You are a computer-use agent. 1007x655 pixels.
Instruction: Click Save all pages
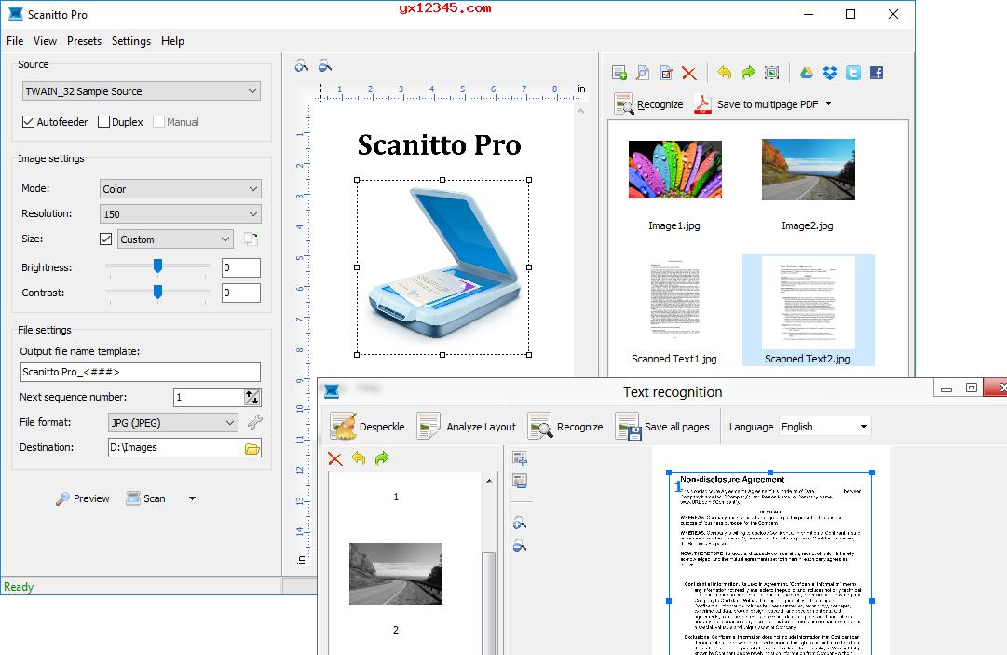click(x=662, y=427)
